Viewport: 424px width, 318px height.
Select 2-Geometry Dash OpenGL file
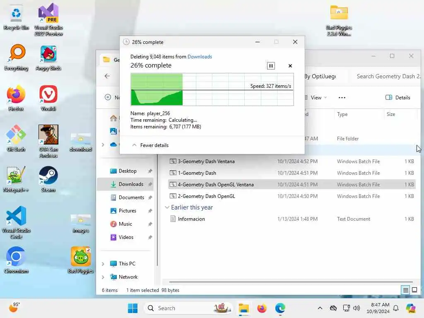tap(291, 196)
